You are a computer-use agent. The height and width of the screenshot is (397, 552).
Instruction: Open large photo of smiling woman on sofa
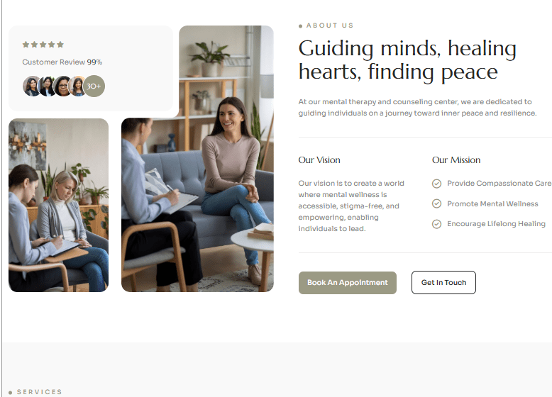point(197,159)
